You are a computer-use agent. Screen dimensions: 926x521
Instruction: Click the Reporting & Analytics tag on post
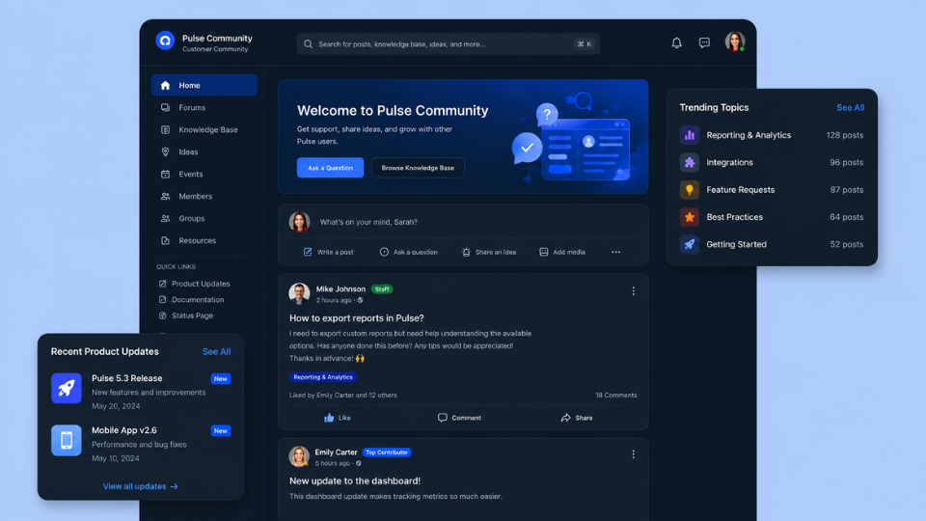pyautogui.click(x=323, y=377)
